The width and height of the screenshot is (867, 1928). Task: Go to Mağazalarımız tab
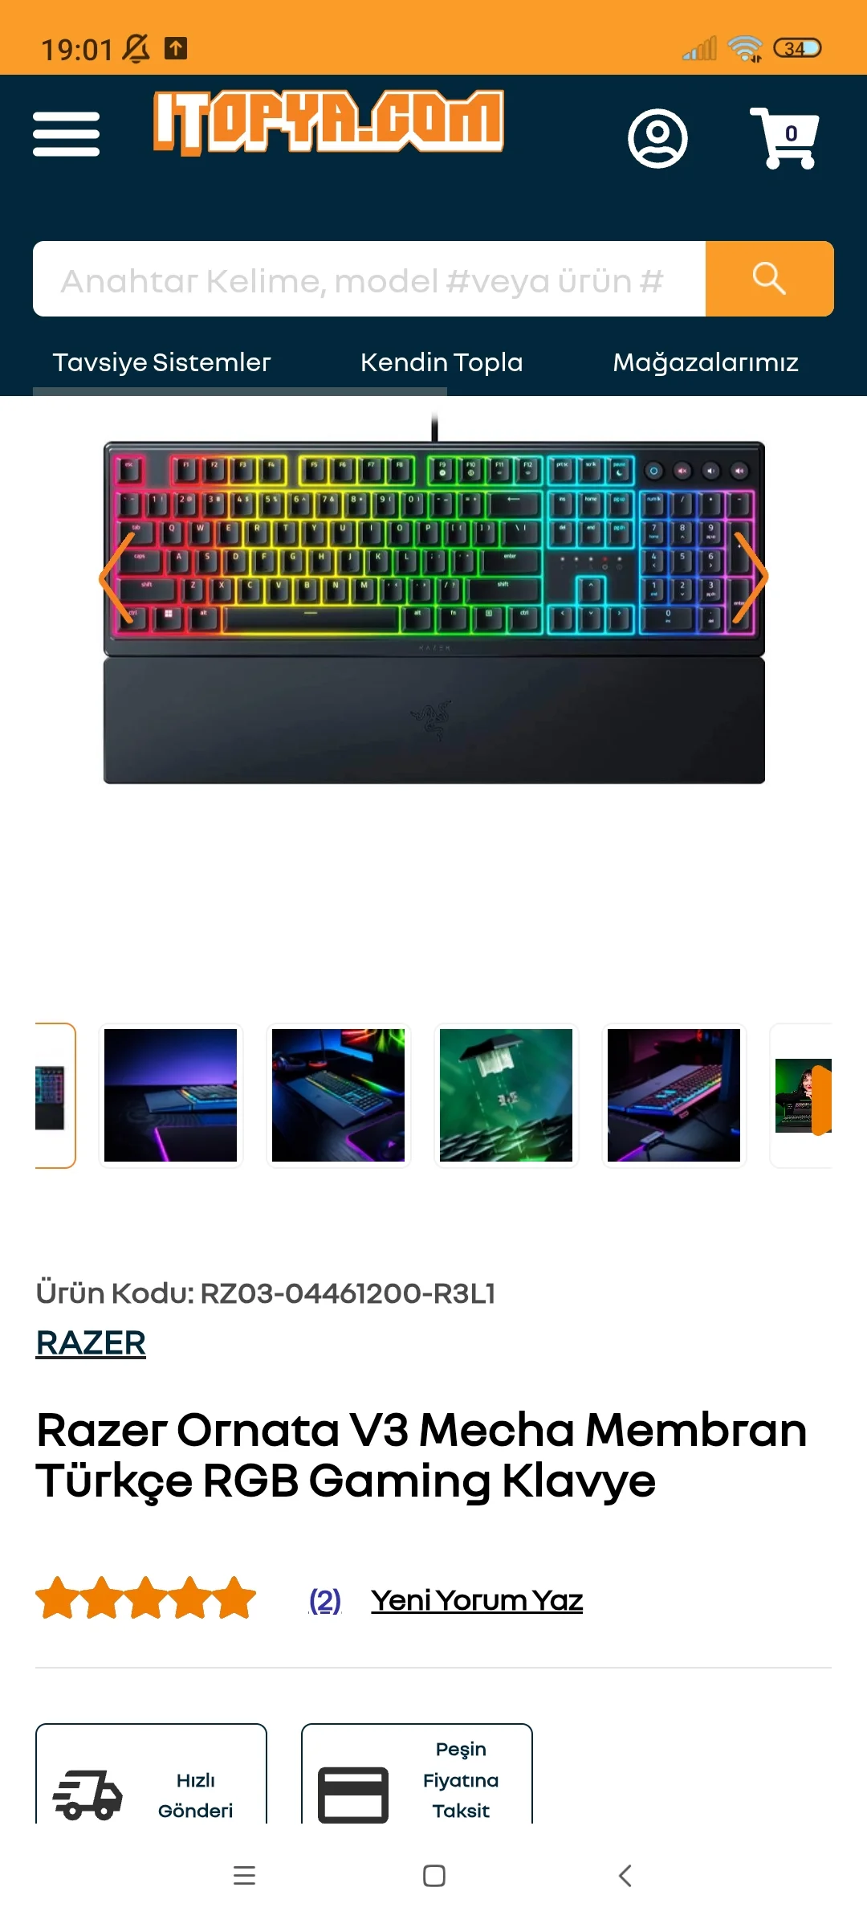[706, 362]
